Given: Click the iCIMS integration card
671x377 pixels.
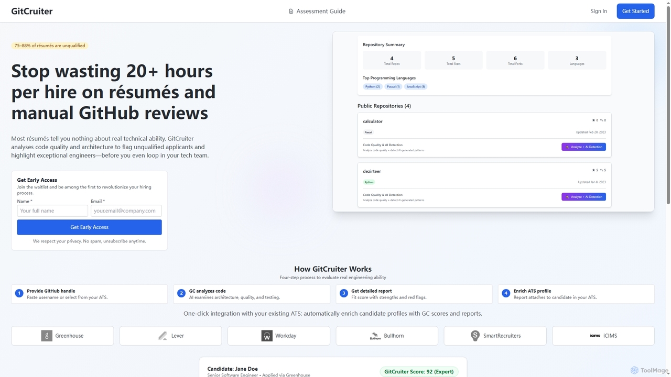Looking at the screenshot, I should [603, 336].
